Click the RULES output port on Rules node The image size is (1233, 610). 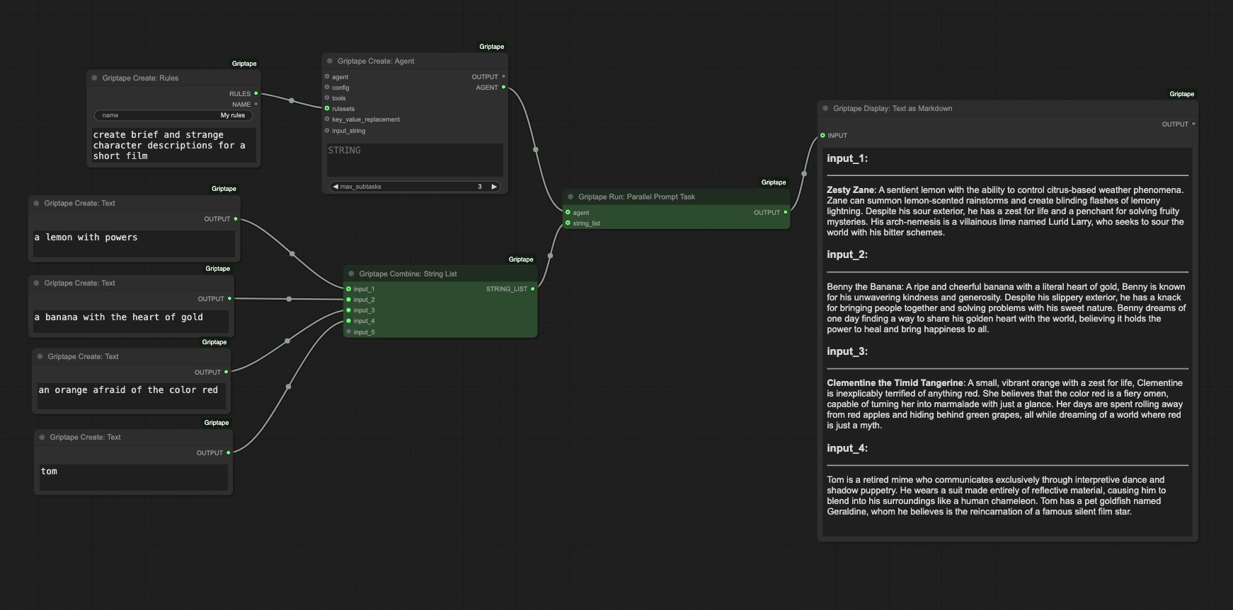pos(256,93)
